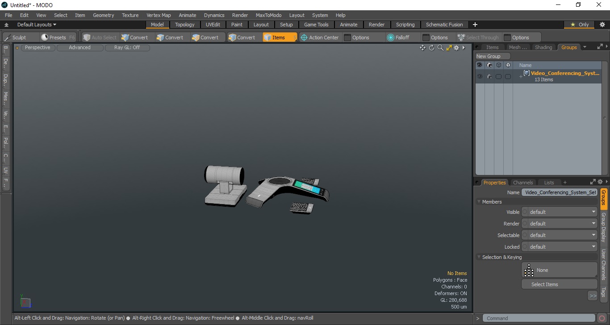Click the Select Items button
The height and width of the screenshot is (325, 610).
pyautogui.click(x=560, y=284)
